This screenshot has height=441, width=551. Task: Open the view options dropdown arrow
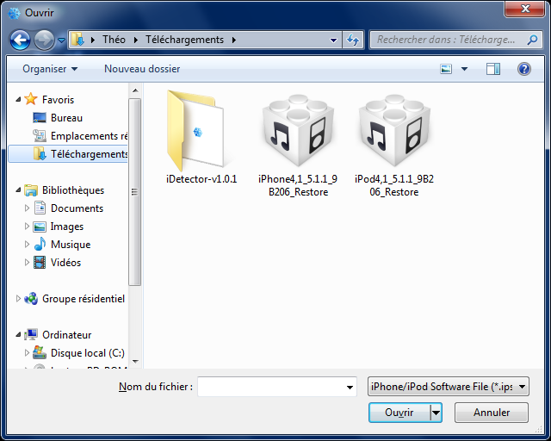tap(464, 69)
